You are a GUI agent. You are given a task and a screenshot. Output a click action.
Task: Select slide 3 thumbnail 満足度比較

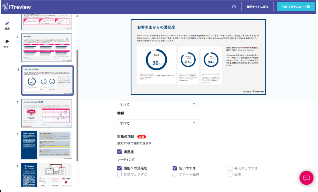click(46, 47)
